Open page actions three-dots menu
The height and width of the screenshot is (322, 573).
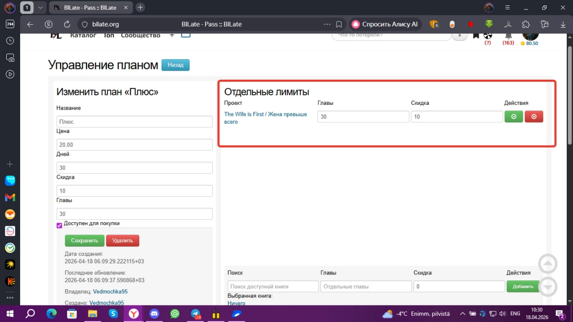point(327,24)
